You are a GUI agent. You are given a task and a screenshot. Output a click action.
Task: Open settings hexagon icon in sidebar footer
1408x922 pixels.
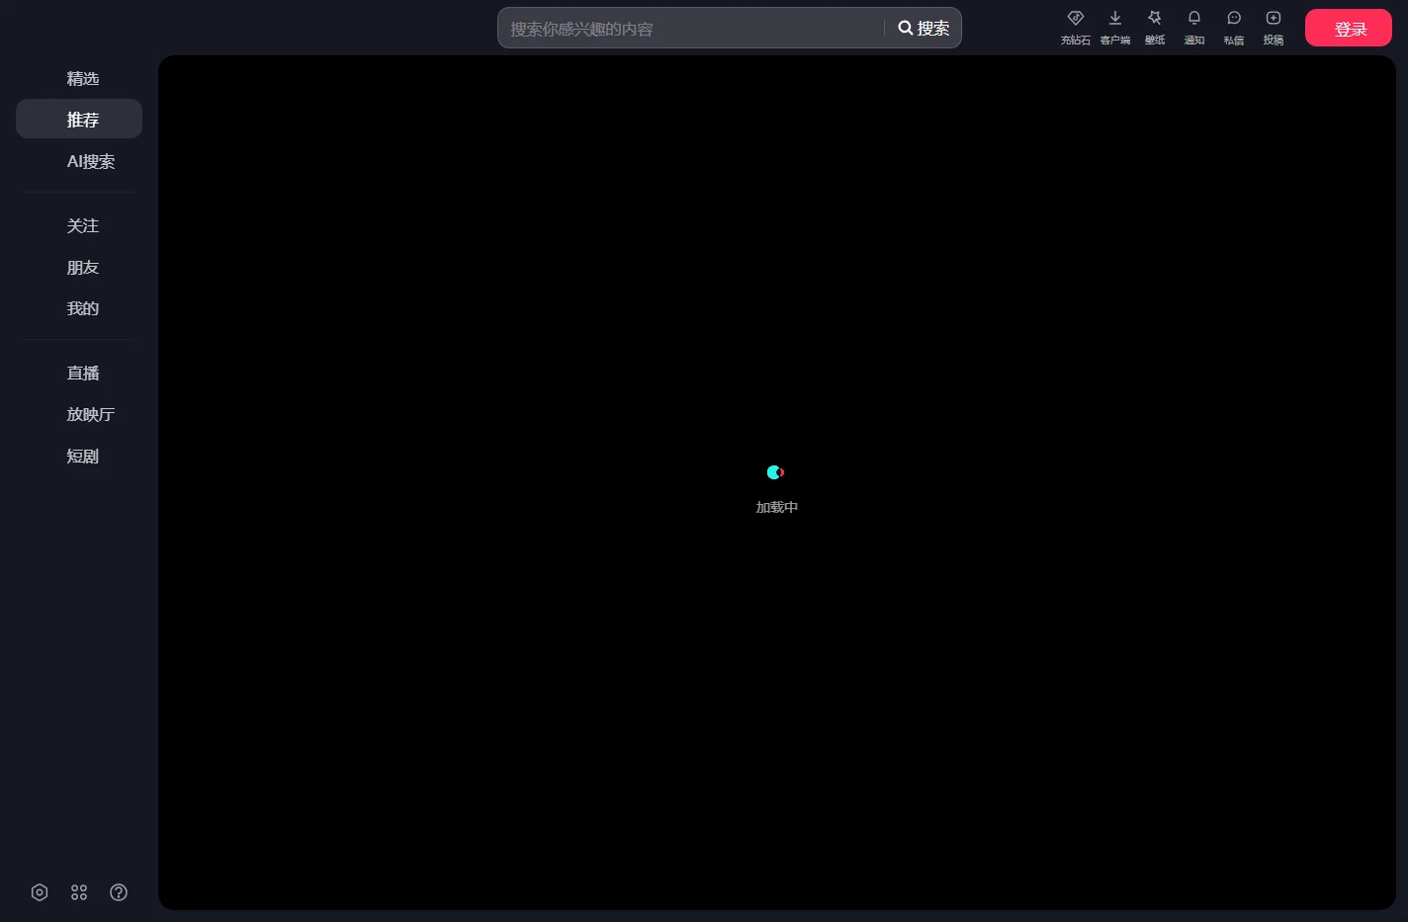[x=40, y=892]
